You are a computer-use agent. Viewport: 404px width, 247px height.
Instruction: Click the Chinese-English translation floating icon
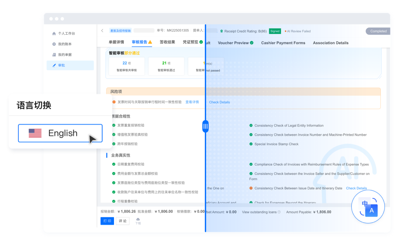368,207
